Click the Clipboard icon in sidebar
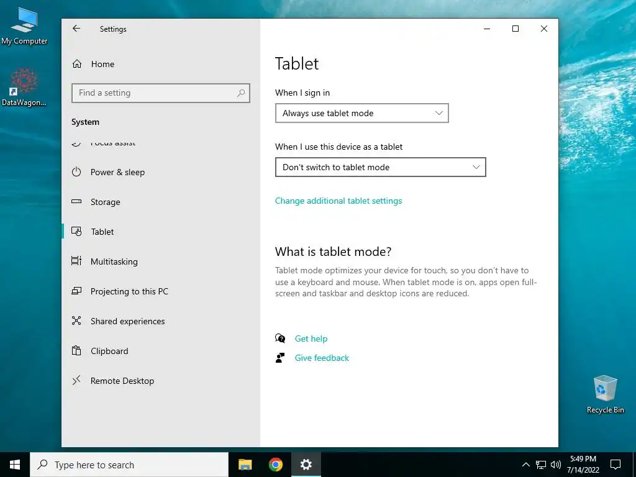This screenshot has height=477, width=636. pyautogui.click(x=76, y=350)
